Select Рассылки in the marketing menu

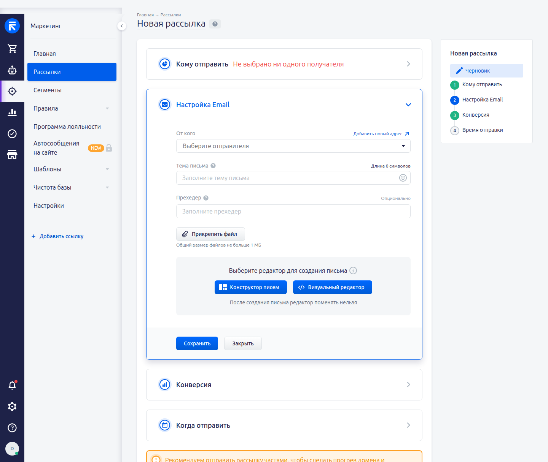(x=72, y=72)
